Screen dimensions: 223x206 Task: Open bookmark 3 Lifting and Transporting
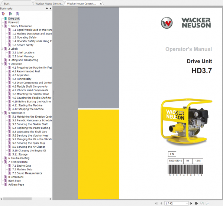click(x=23, y=60)
